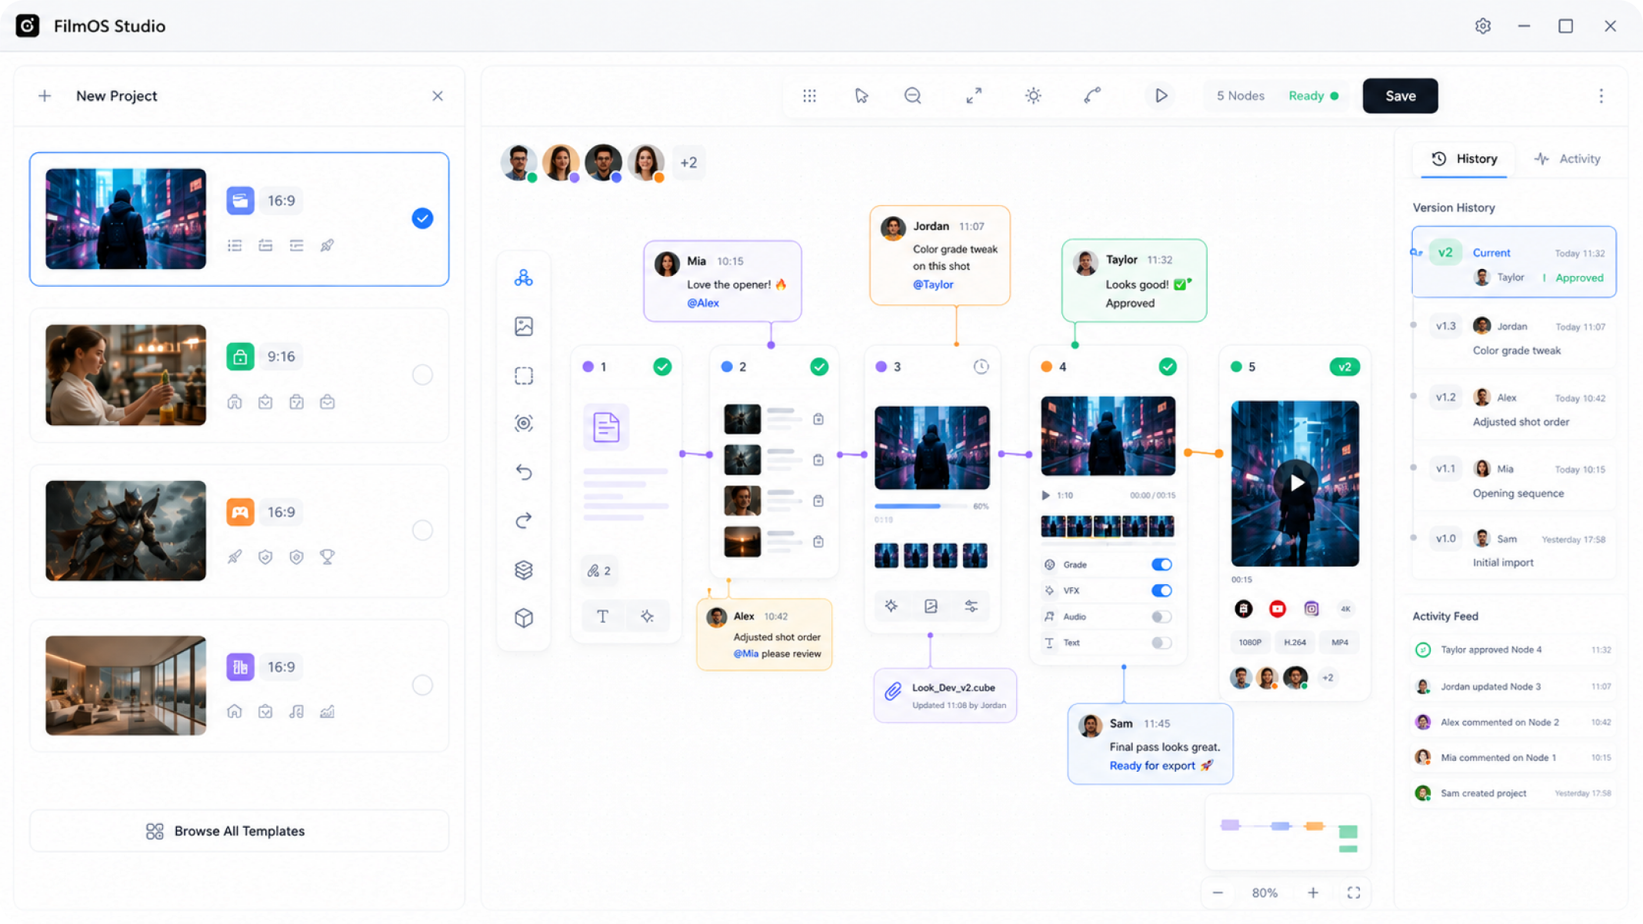This screenshot has width=1643, height=924.
Task: Expand the +2 collaborators avatar list
Action: [x=688, y=162]
